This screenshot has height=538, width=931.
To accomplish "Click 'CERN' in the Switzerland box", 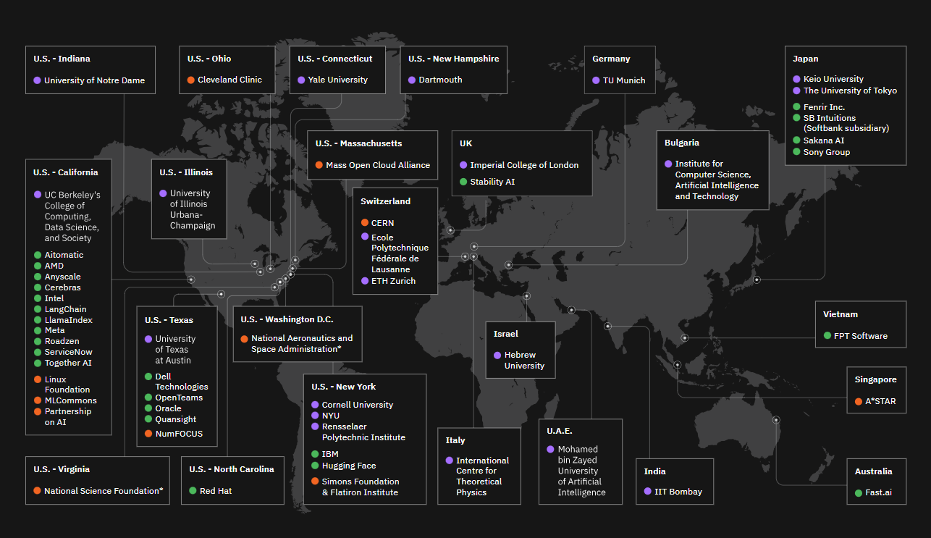I will (x=382, y=223).
